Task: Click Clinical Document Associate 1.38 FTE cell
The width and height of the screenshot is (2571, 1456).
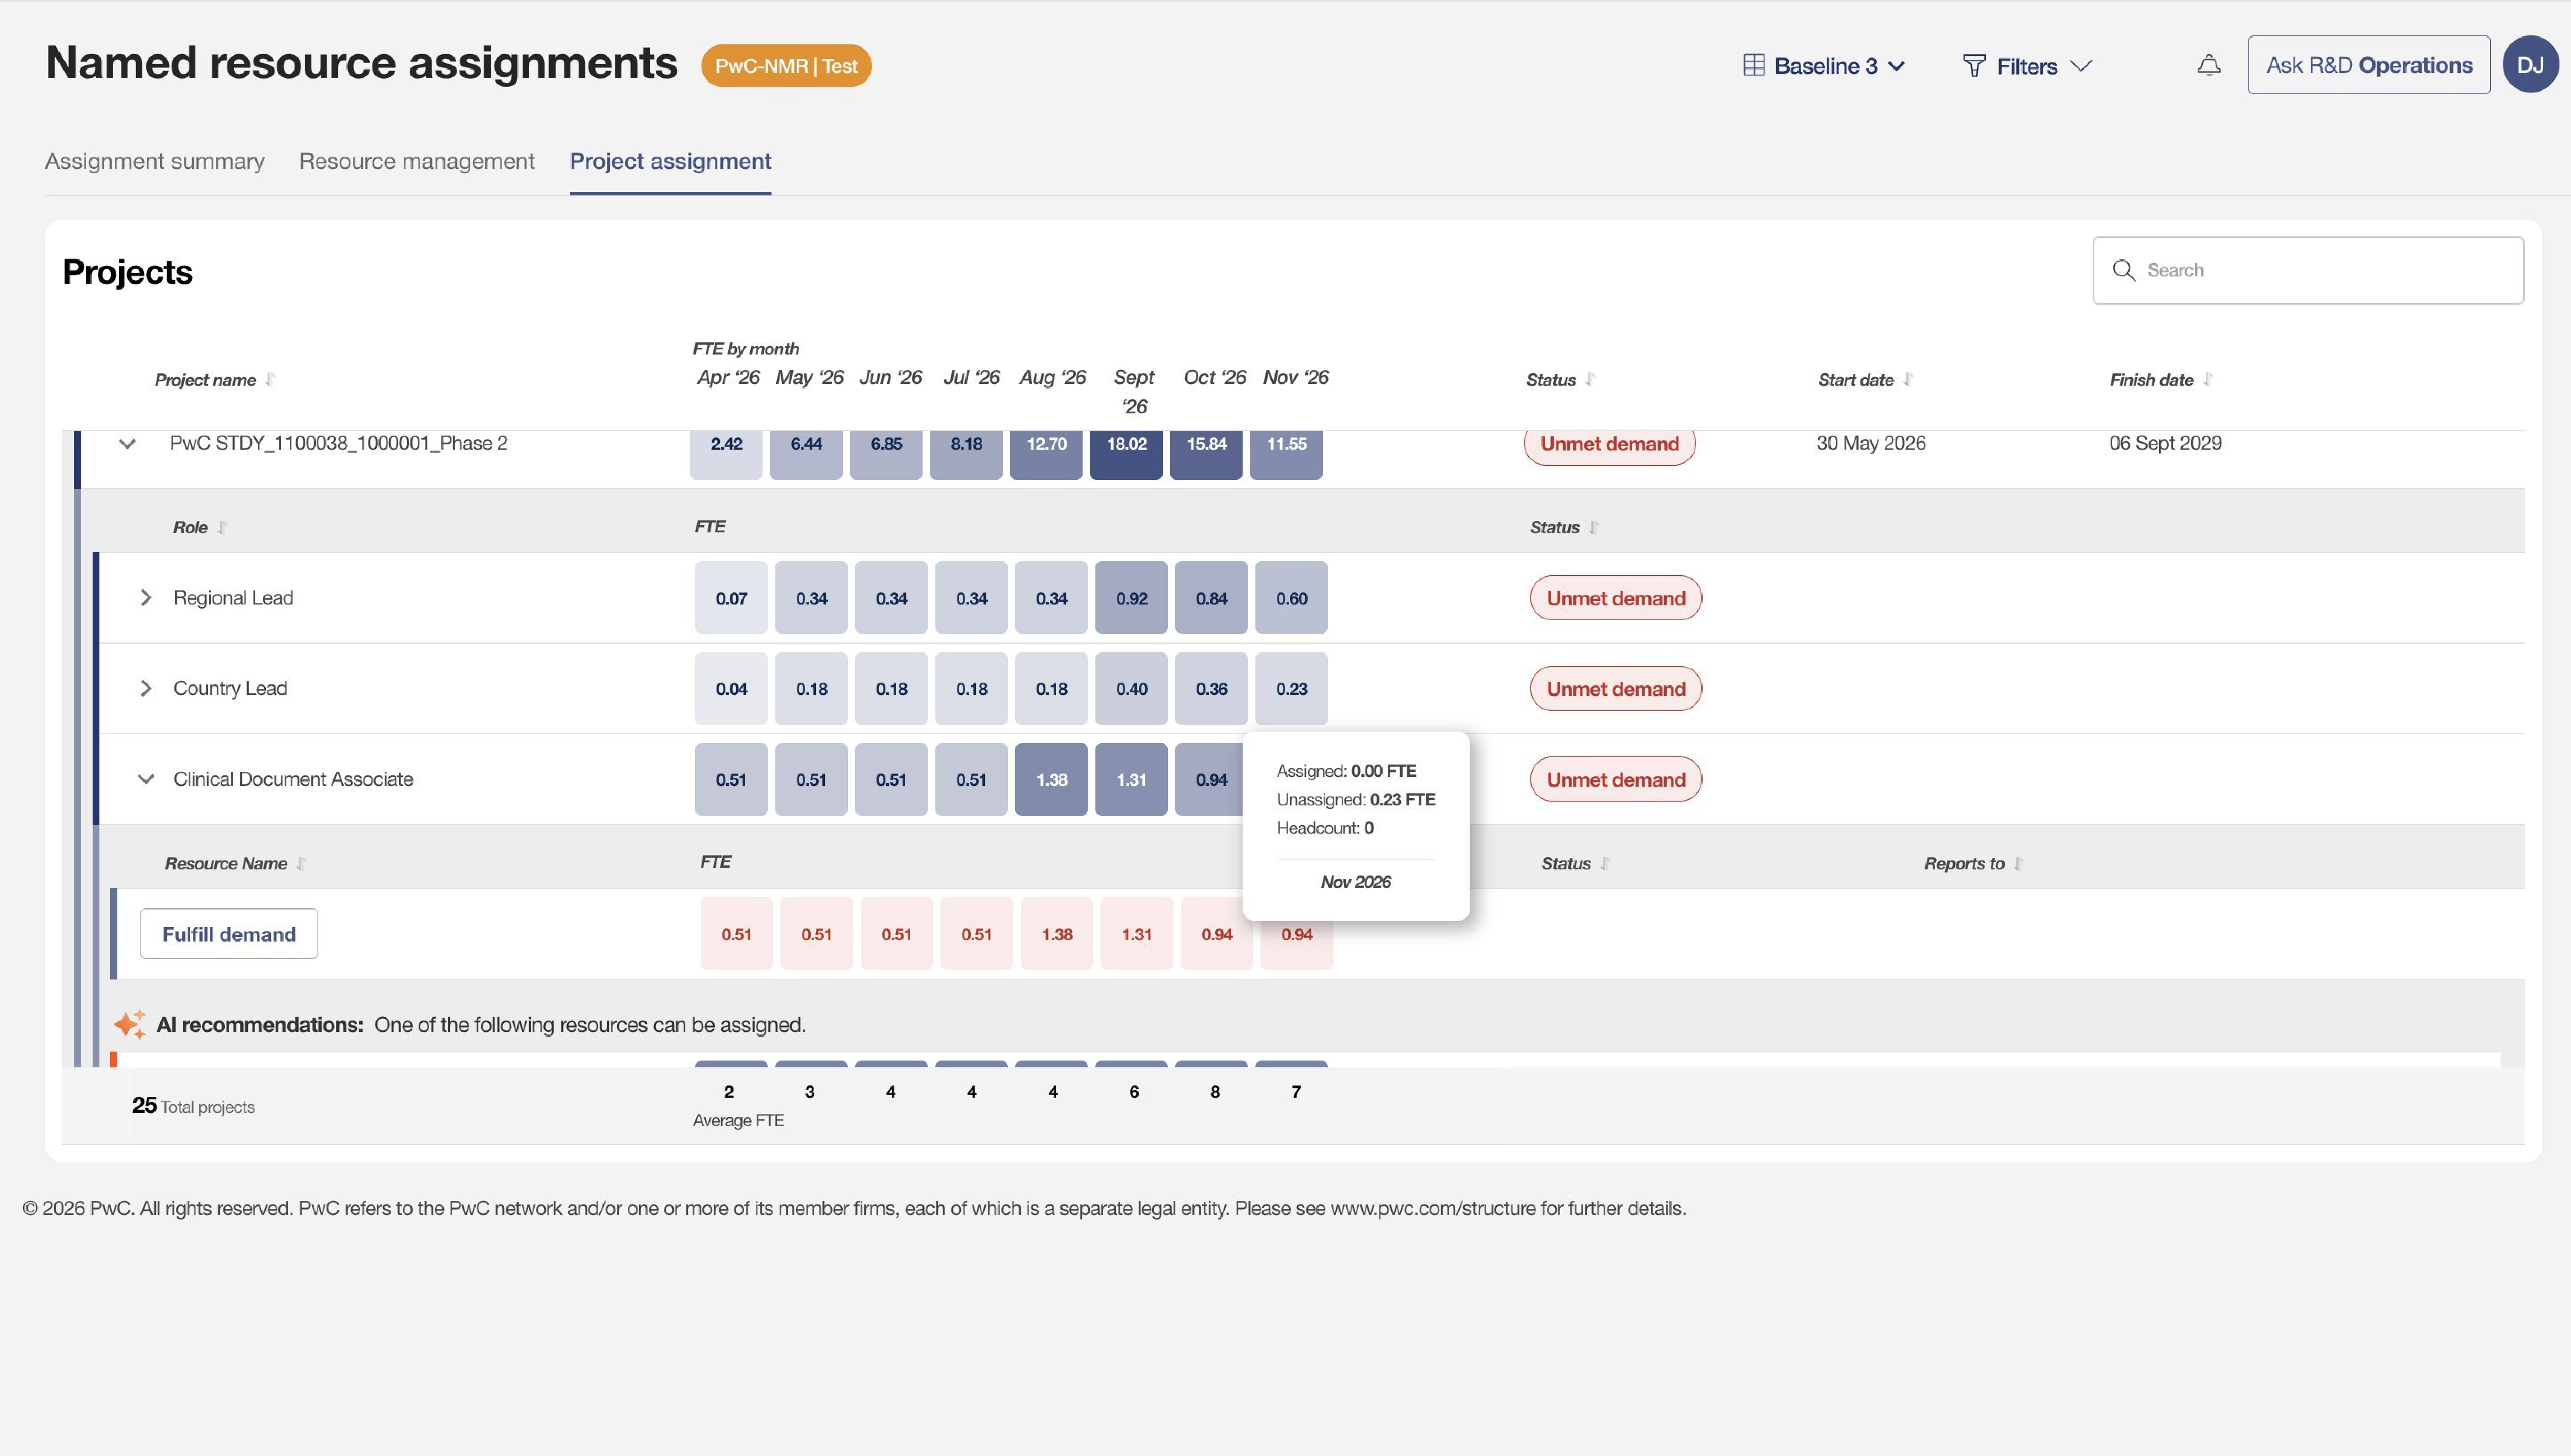Action: click(x=1051, y=780)
